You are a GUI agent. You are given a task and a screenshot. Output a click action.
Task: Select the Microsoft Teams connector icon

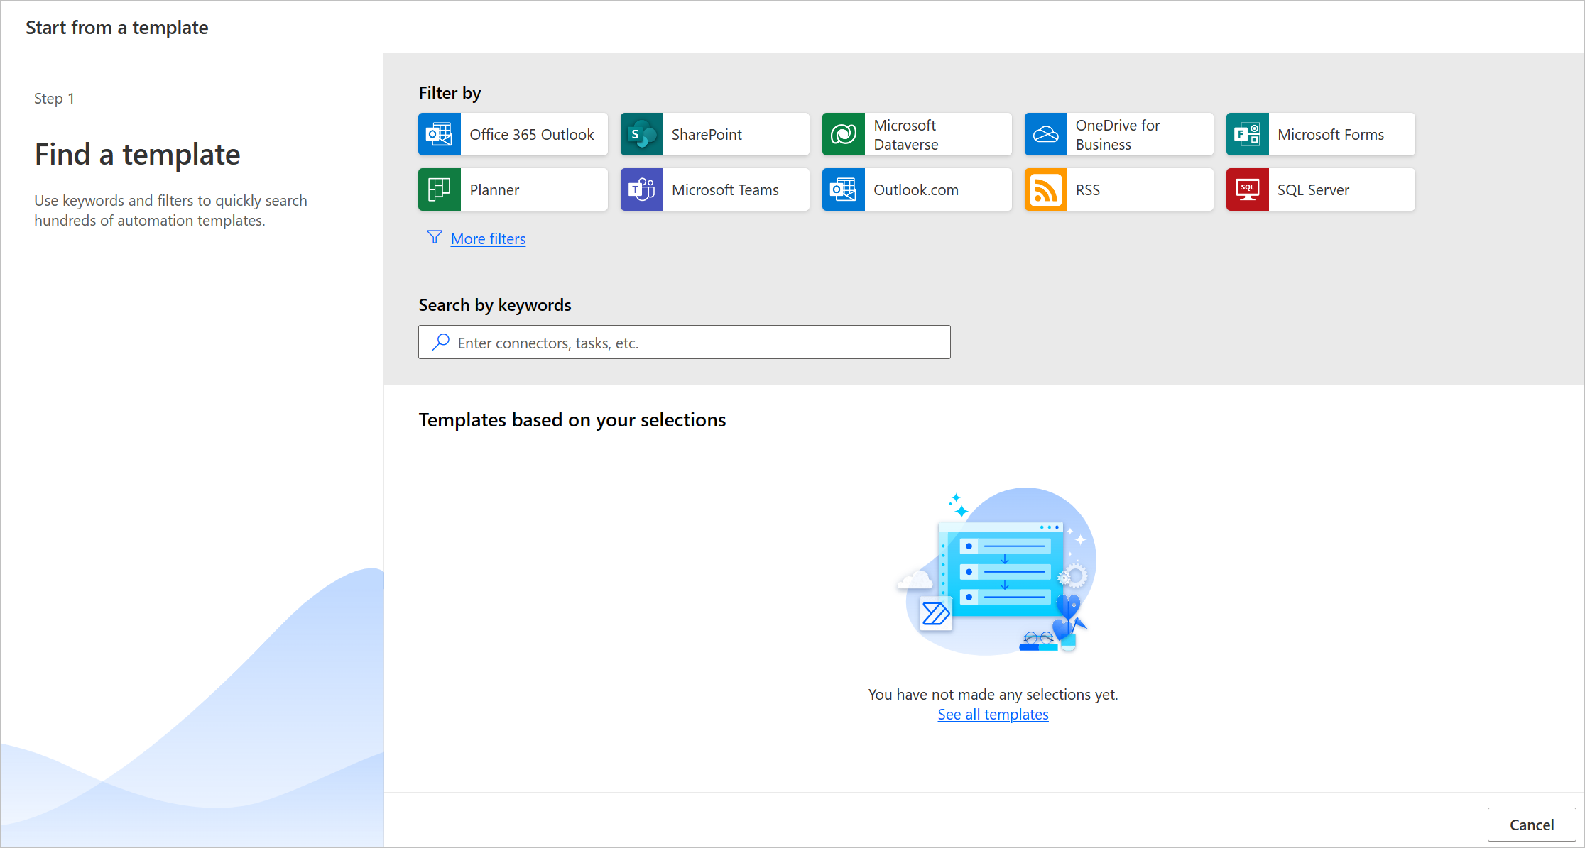point(641,189)
